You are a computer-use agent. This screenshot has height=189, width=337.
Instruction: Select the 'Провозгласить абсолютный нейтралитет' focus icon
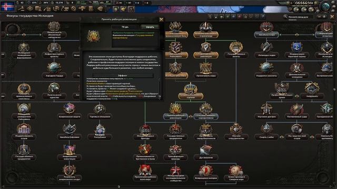click(54, 27)
